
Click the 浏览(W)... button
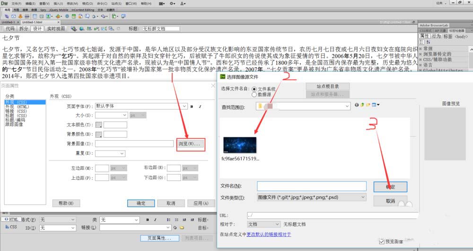click(190, 144)
